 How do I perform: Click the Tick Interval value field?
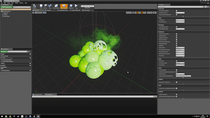(x=180, y=13)
